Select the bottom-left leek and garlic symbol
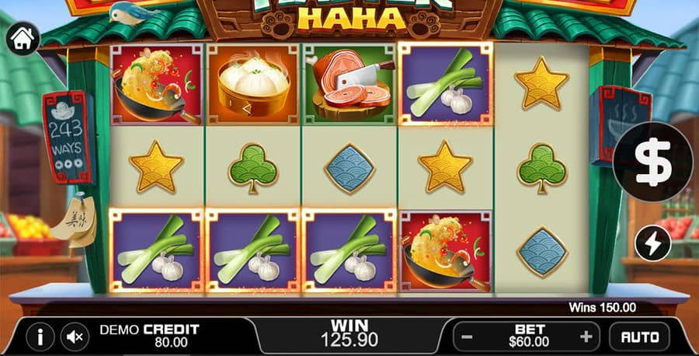This screenshot has width=699, height=356. coord(156,250)
